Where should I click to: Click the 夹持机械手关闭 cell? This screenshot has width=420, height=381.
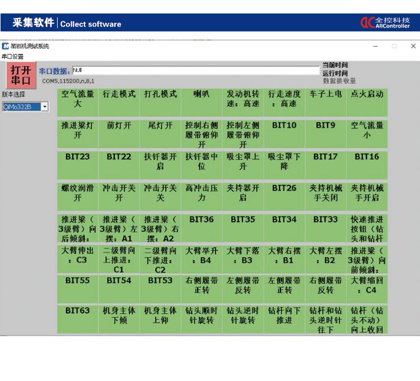(325, 196)
